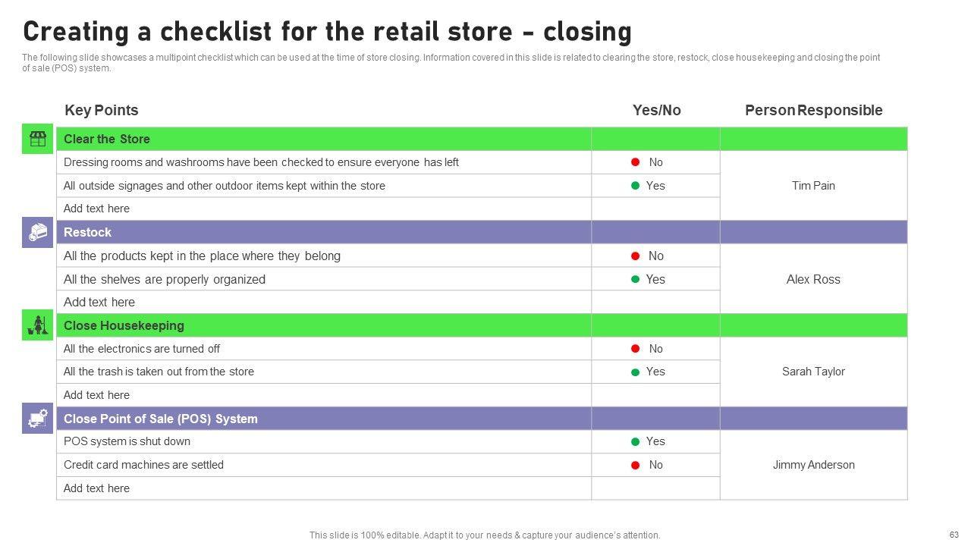Viewport: 971px width, 546px height.
Task: Select the Jimmy Anderson person cell
Action: click(x=813, y=465)
